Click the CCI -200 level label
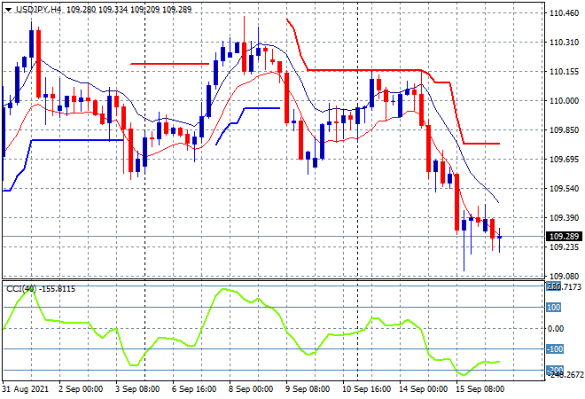The height and width of the screenshot is (399, 585). pos(555,370)
